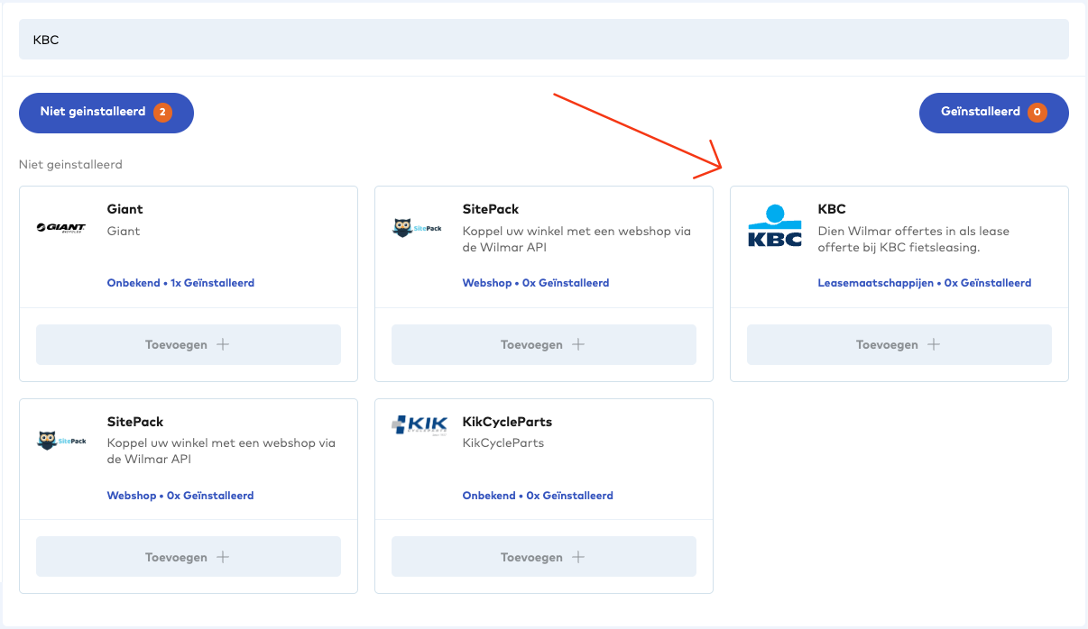Switch to the Geïnstalleerd tab
Image resolution: width=1088 pixels, height=629 pixels.
pyautogui.click(x=980, y=113)
